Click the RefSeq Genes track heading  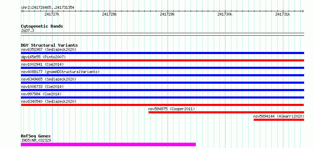coord(36,136)
